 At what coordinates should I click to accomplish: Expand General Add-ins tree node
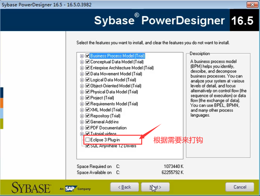(82, 122)
